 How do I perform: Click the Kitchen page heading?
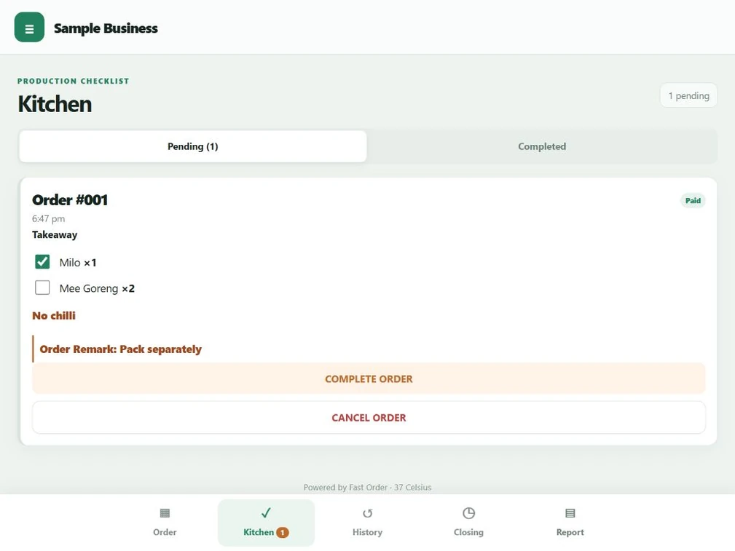tap(55, 103)
